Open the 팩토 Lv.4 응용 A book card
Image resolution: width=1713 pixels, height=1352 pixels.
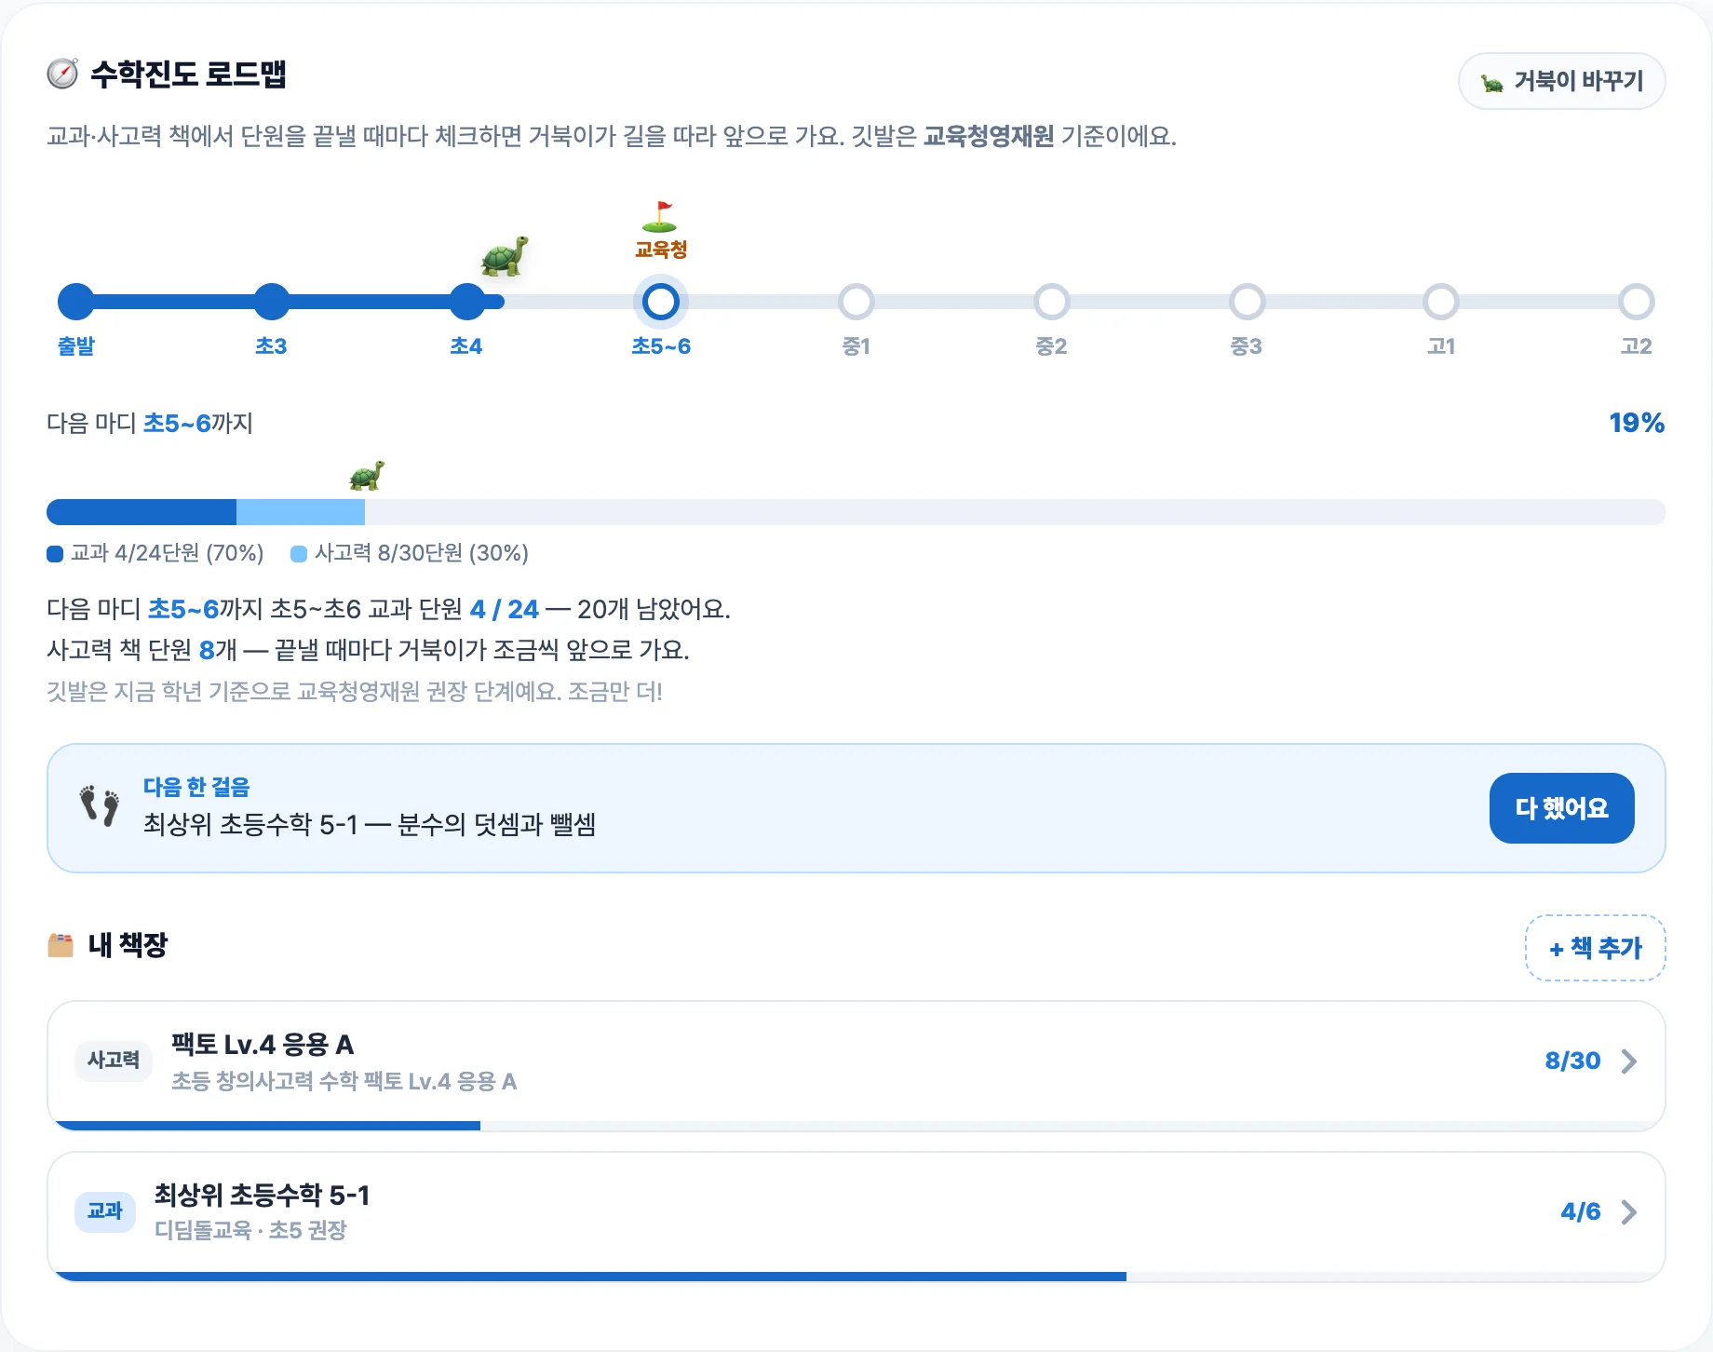coord(856,1066)
